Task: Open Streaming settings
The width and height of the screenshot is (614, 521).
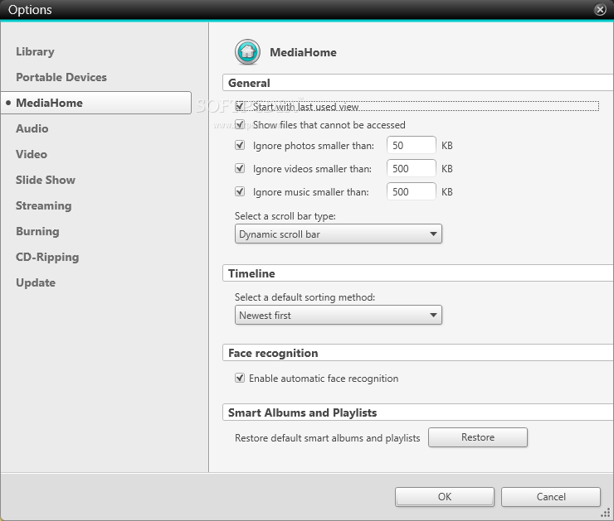Action: coord(43,205)
